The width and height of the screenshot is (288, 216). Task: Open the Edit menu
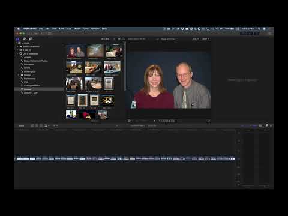pos(47,29)
